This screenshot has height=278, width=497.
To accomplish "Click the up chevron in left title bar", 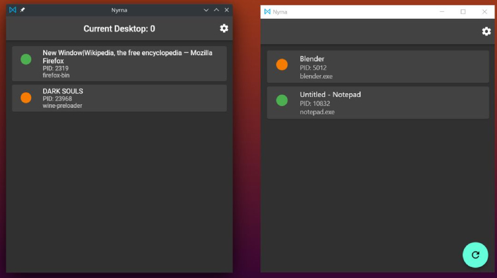I will [216, 10].
